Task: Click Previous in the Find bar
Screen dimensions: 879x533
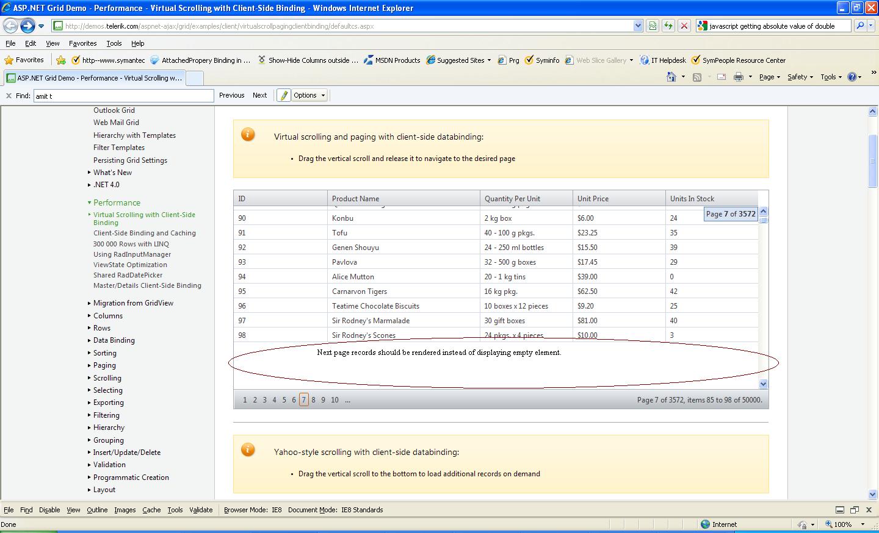Action: point(231,95)
